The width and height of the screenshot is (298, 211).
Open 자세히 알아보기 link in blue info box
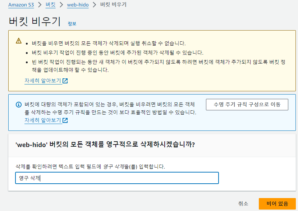pos(43,120)
